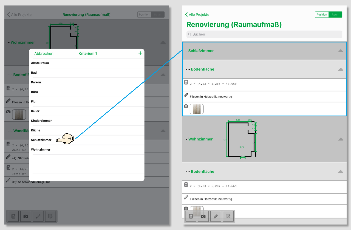Choose Wohnzimmer in the criteria popup list
Viewport: 351px width, 230px height.
pyautogui.click(x=87, y=150)
